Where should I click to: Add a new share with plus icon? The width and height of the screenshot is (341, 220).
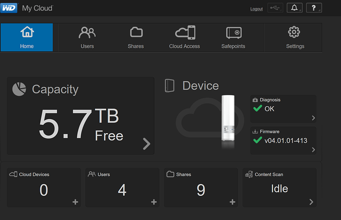click(x=232, y=202)
